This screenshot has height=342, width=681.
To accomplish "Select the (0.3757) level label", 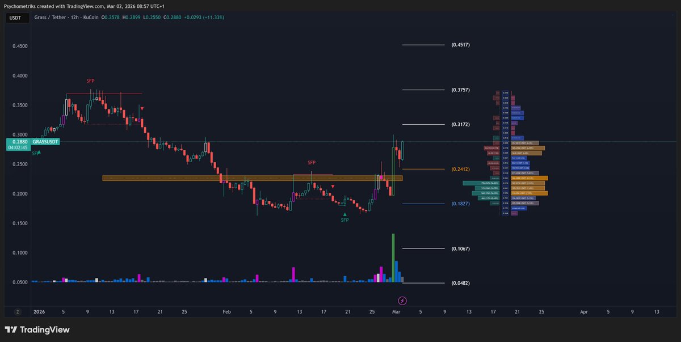I will pos(460,90).
